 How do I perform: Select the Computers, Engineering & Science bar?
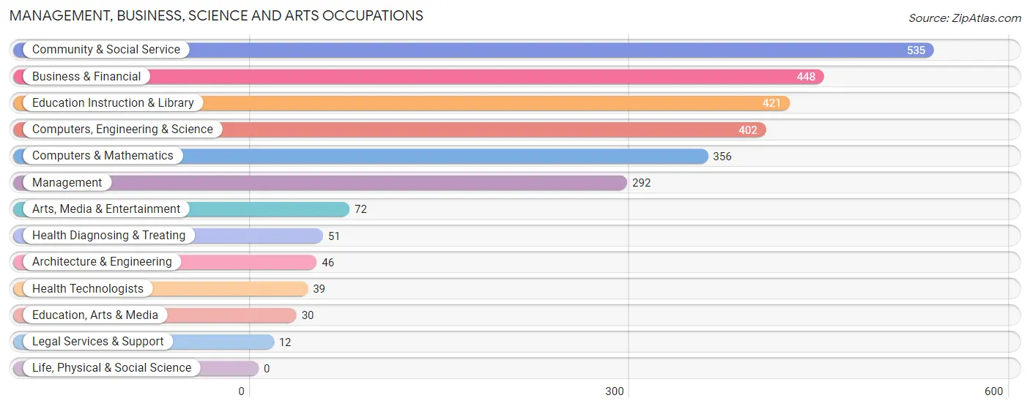[389, 130]
